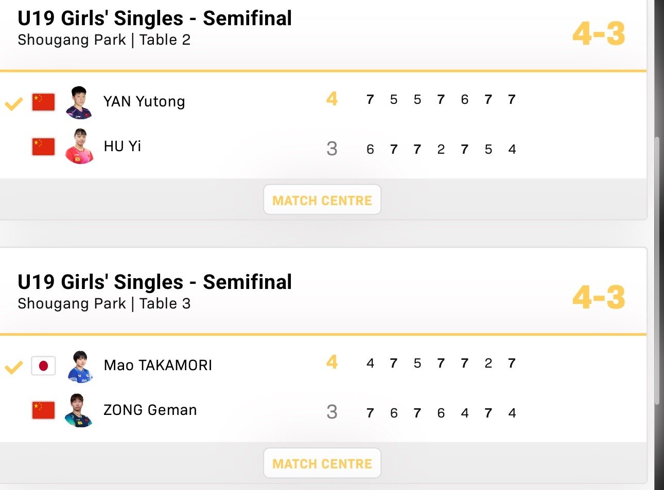Open Match Centre for the Table 3 semifinal
This screenshot has width=664, height=490.
pos(322,464)
